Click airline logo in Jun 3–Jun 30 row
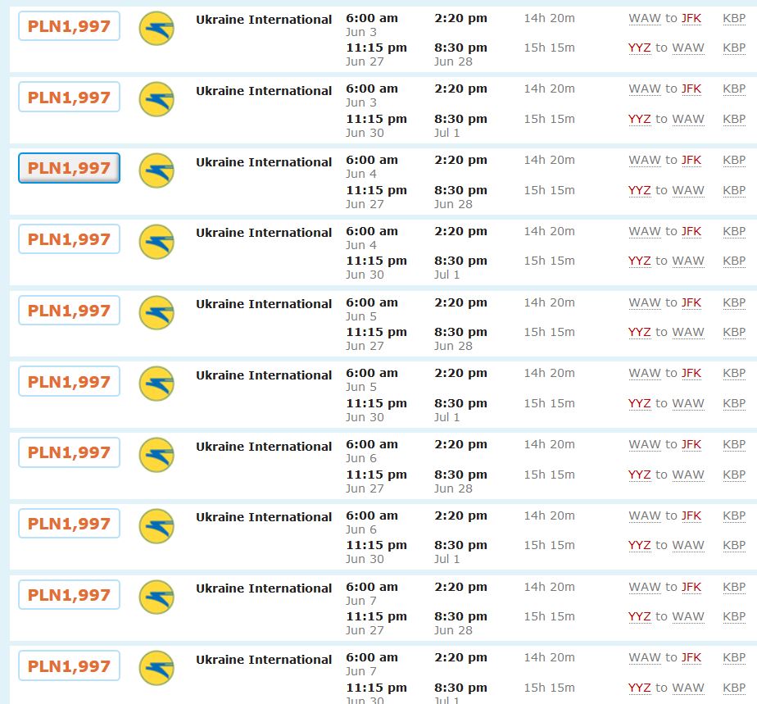This screenshot has height=704, width=757. (156, 99)
